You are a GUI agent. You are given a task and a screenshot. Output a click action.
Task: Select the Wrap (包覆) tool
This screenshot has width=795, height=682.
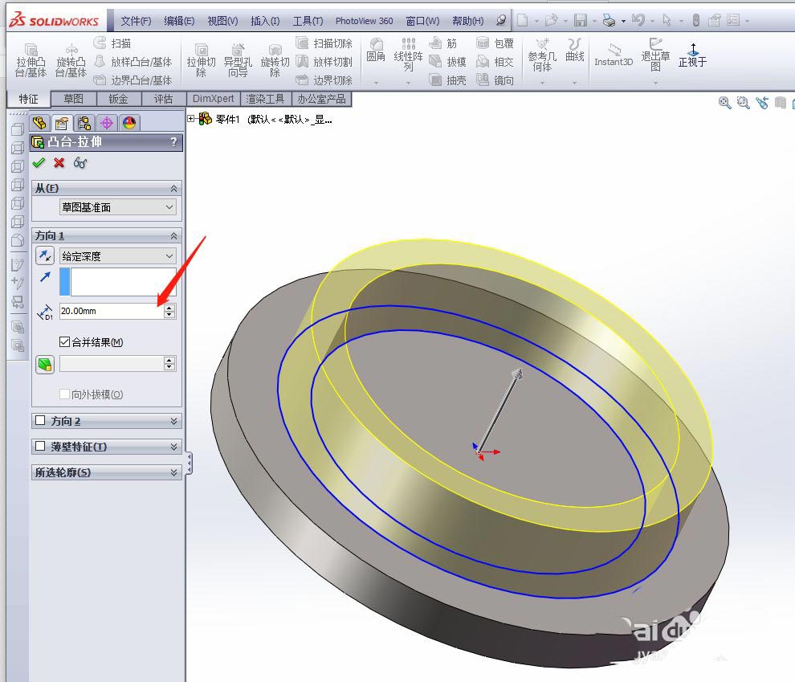495,43
